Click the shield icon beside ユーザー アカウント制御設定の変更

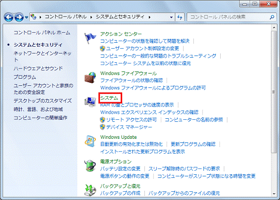[x=103, y=48]
